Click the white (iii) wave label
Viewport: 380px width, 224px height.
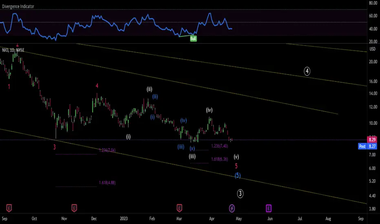[192, 156]
